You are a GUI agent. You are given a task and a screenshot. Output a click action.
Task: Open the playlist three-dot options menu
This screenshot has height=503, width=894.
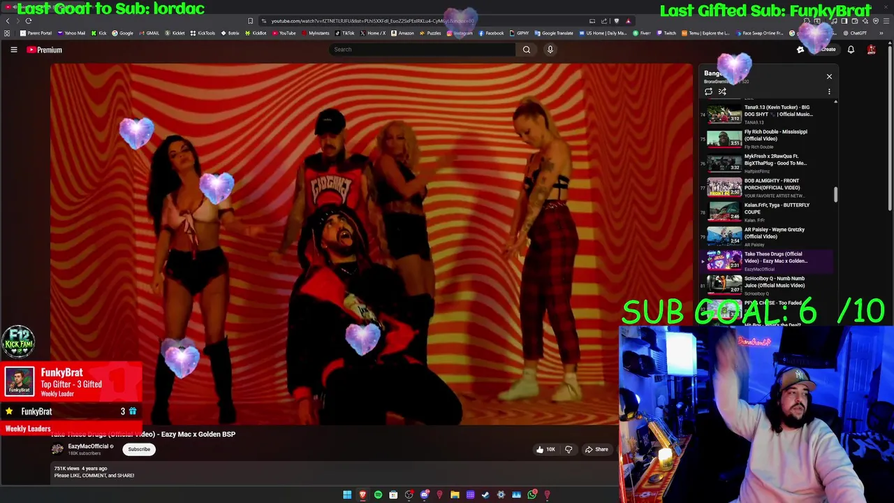(829, 92)
